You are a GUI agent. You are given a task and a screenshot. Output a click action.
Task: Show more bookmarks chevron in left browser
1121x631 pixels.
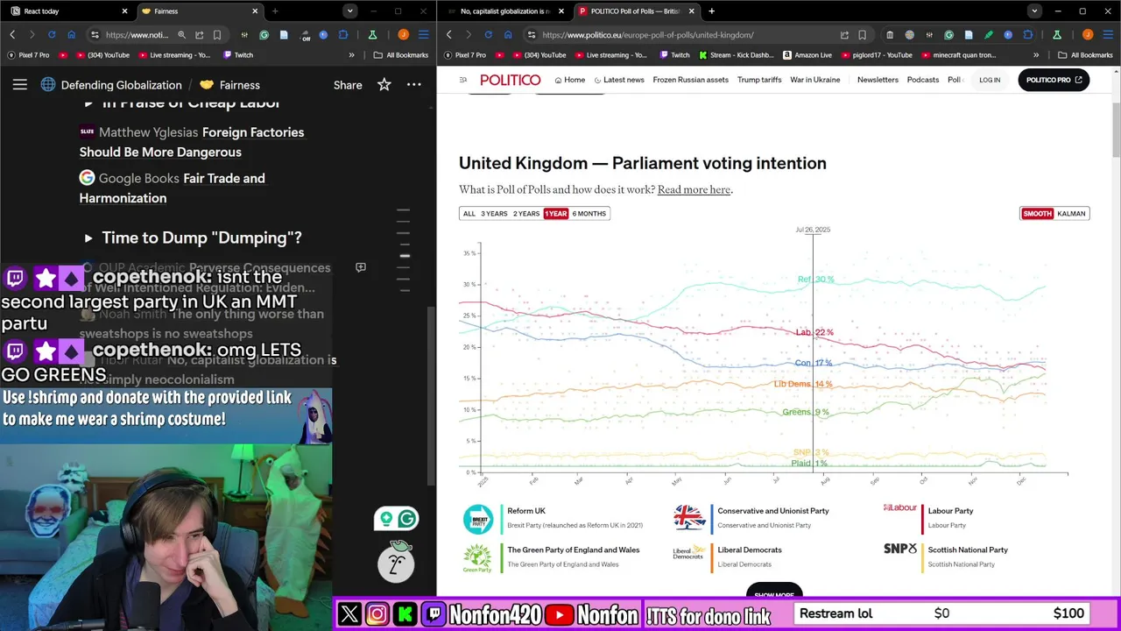click(351, 55)
